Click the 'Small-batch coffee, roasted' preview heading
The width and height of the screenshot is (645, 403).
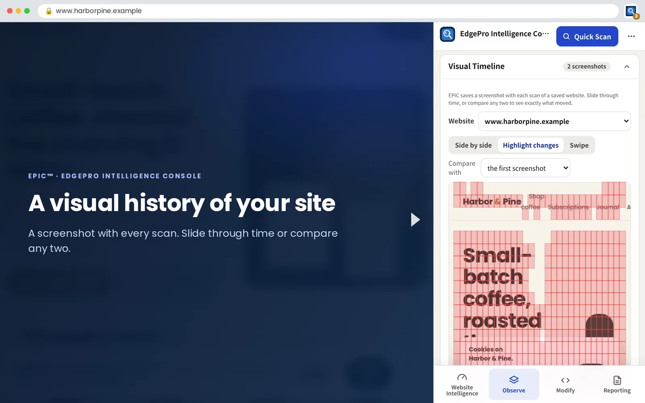click(502, 288)
